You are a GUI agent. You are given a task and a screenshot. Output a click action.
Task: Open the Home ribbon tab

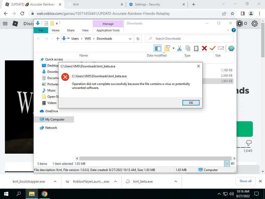coord(56,30)
